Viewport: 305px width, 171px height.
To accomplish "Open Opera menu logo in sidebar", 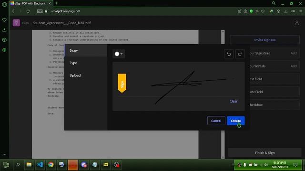I will coord(4,4).
